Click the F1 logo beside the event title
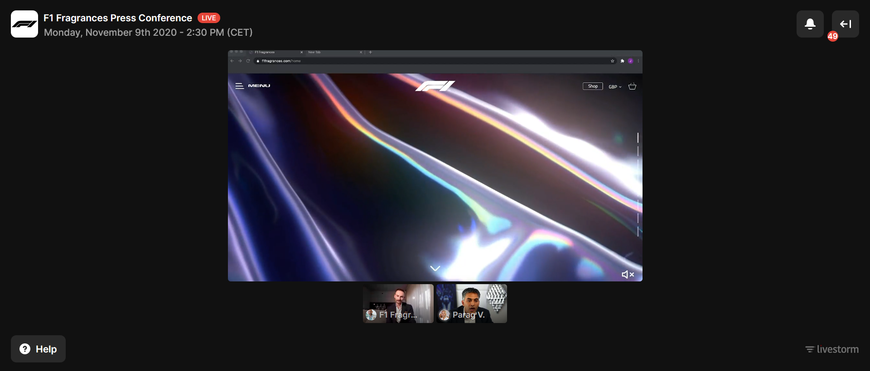Image resolution: width=870 pixels, height=371 pixels. 24,24
